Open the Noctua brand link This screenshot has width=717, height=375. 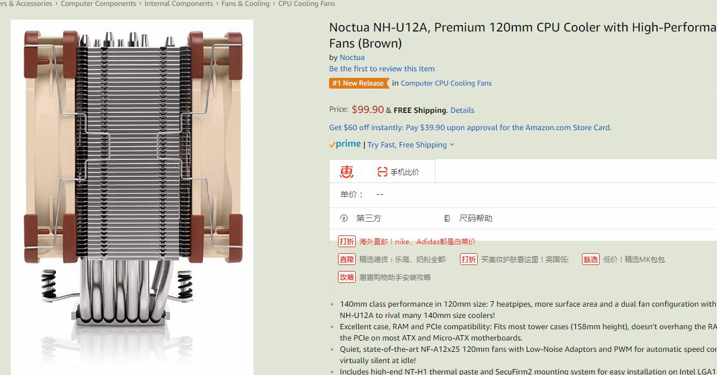352,57
